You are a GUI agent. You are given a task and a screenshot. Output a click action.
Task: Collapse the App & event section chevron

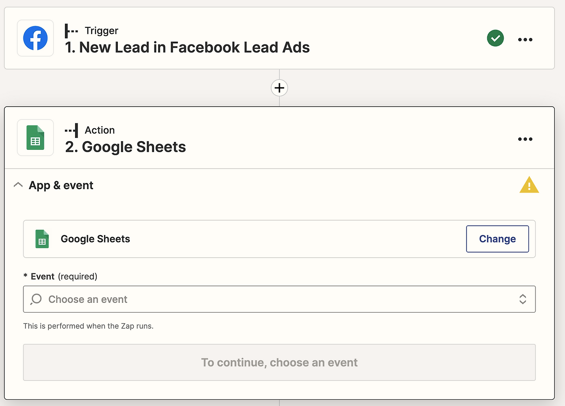(x=18, y=185)
